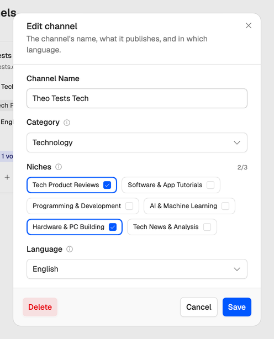Uncheck the Hardware & PC Building checkbox

[x=113, y=227]
